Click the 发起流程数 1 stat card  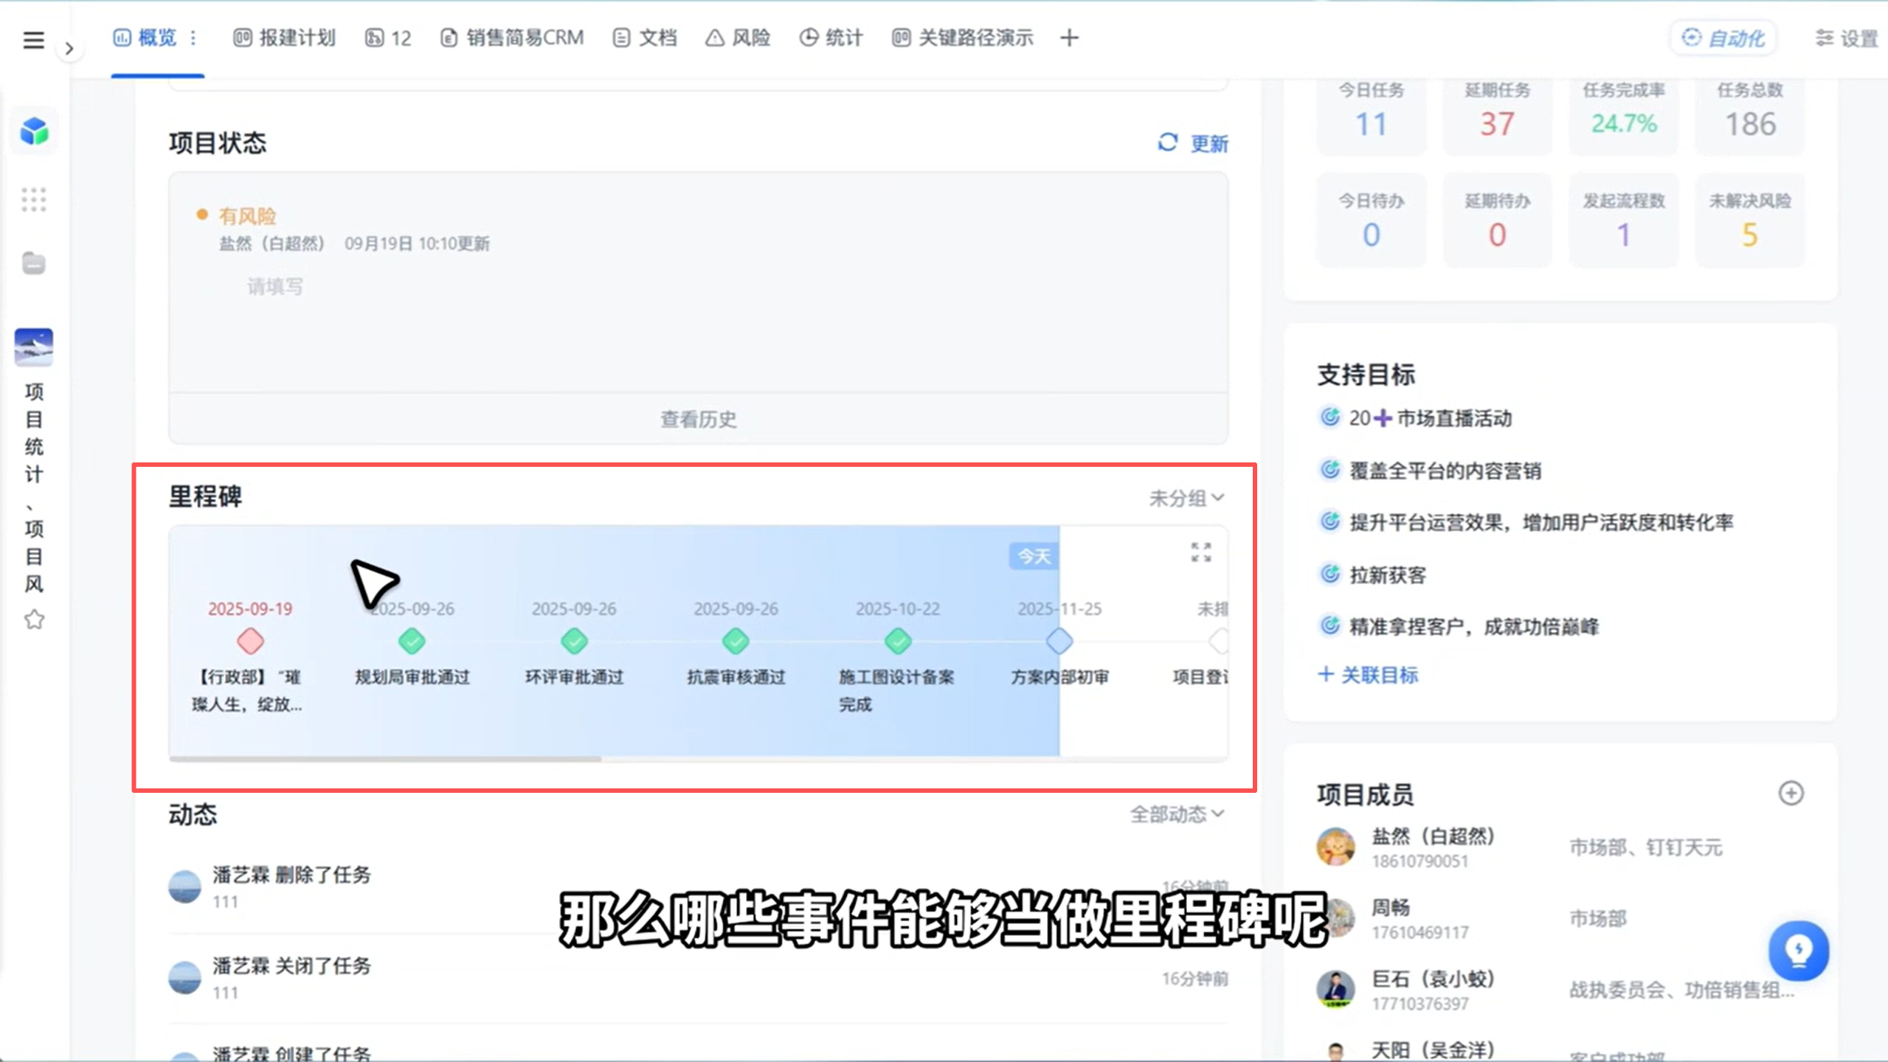1623,220
